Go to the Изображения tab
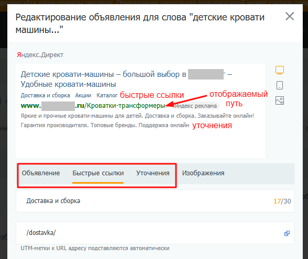Viewport: 308px width, 259px height. point(203,173)
